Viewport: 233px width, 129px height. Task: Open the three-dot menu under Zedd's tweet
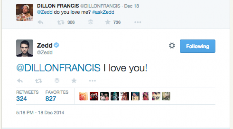pyautogui.click(x=92, y=81)
